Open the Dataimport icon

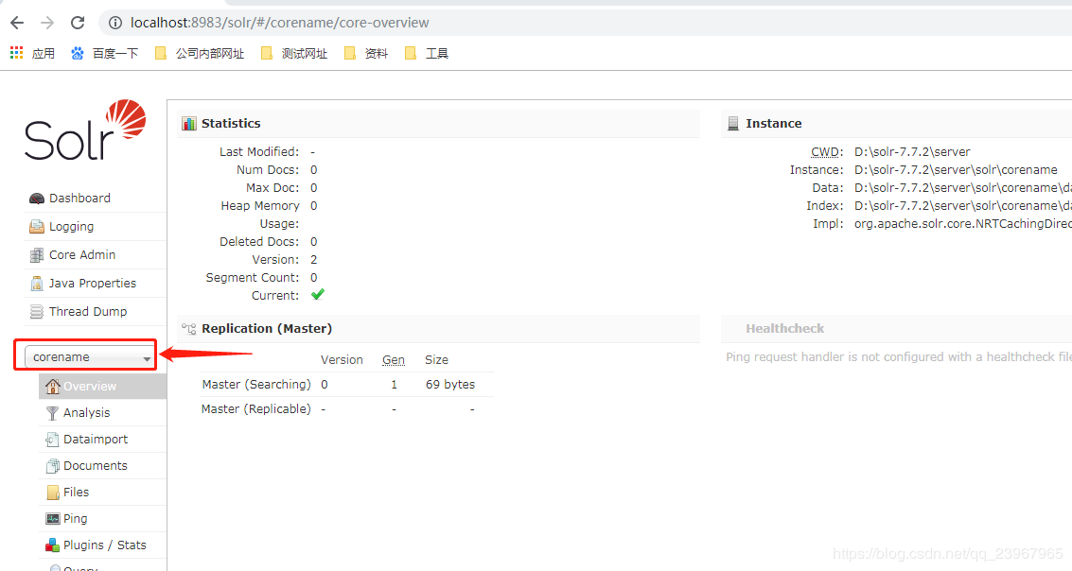click(x=52, y=440)
